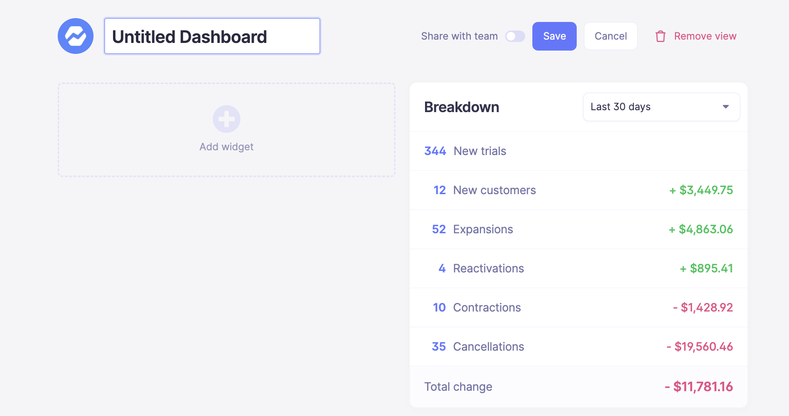Viewport: 789px width, 416px height.
Task: Click the trash can icon
Action: click(x=660, y=36)
